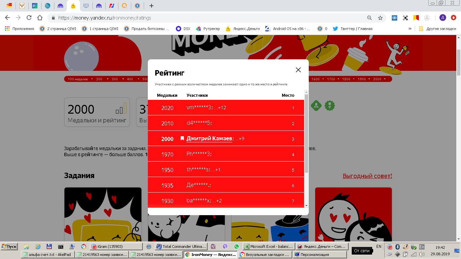Open the Твиттер / Главная bookmark
The image size is (461, 259).
coord(353,29)
